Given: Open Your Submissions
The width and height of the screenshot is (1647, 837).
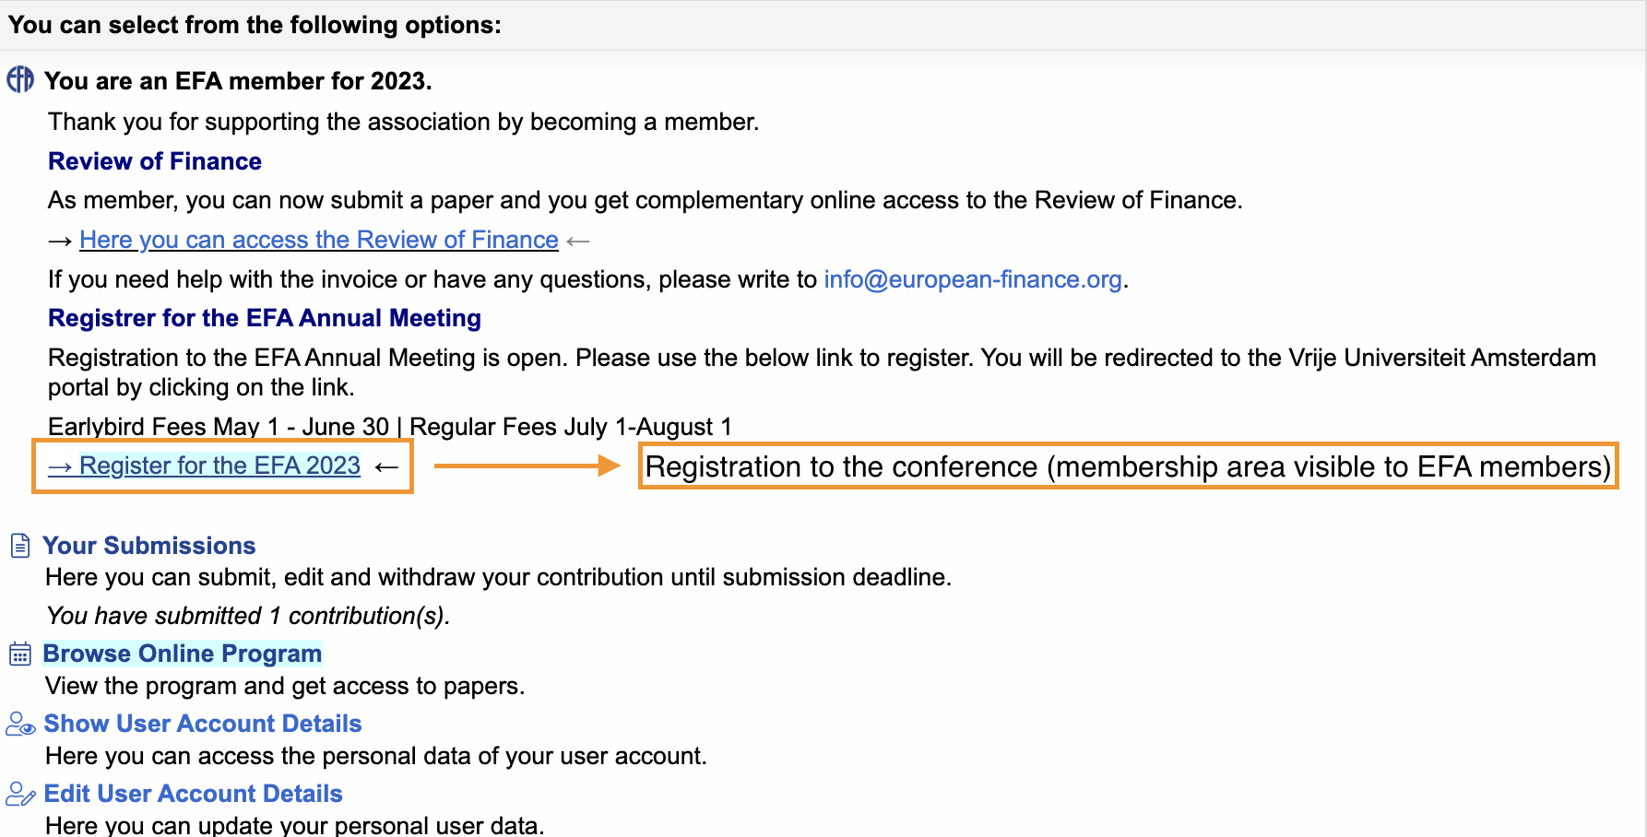Looking at the screenshot, I should 148,546.
